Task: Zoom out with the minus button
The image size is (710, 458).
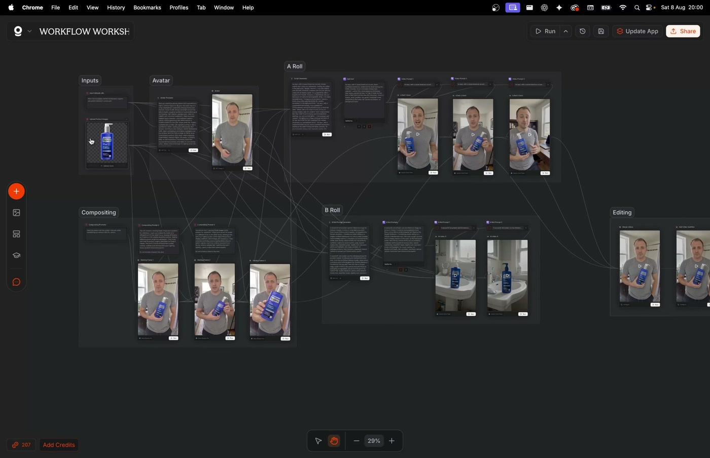Action: [x=357, y=441]
